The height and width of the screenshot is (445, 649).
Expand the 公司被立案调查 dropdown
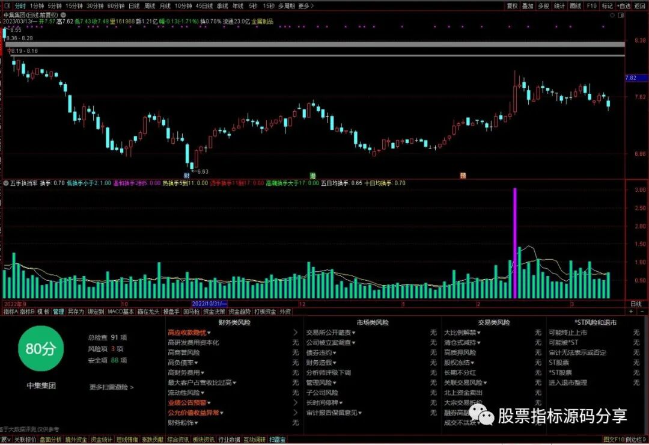click(x=331, y=343)
